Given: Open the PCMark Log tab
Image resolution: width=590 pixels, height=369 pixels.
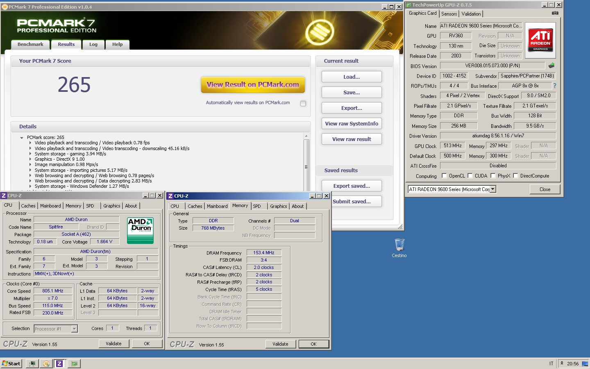Looking at the screenshot, I should [93, 45].
